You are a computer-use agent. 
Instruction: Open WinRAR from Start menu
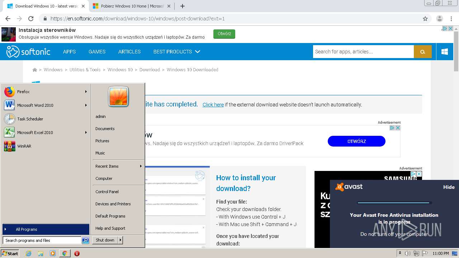45,146
